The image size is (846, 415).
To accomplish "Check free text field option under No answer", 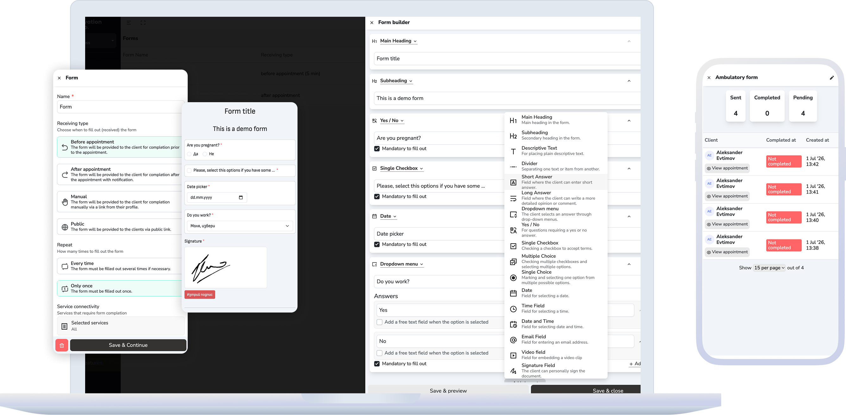I will tap(379, 353).
